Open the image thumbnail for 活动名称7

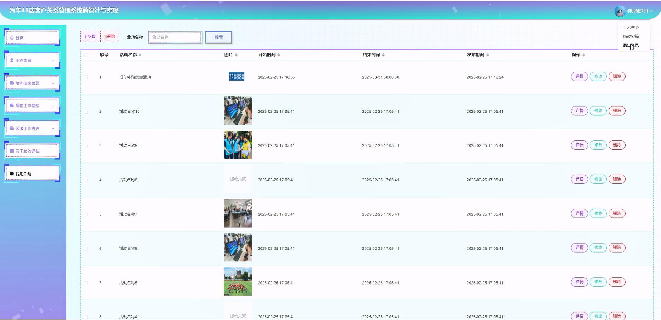(238, 213)
